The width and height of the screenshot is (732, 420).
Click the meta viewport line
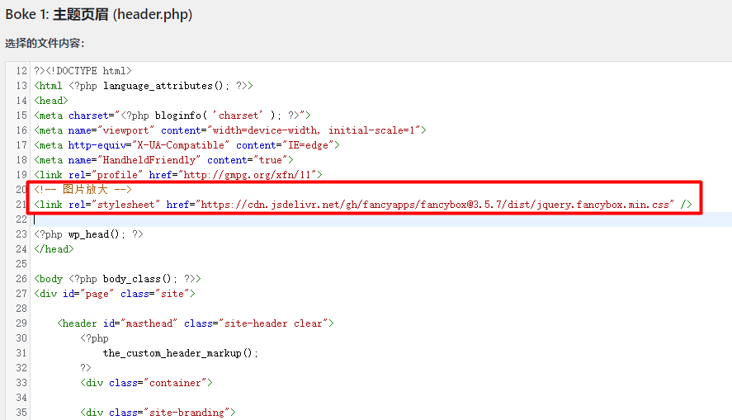click(x=230, y=130)
